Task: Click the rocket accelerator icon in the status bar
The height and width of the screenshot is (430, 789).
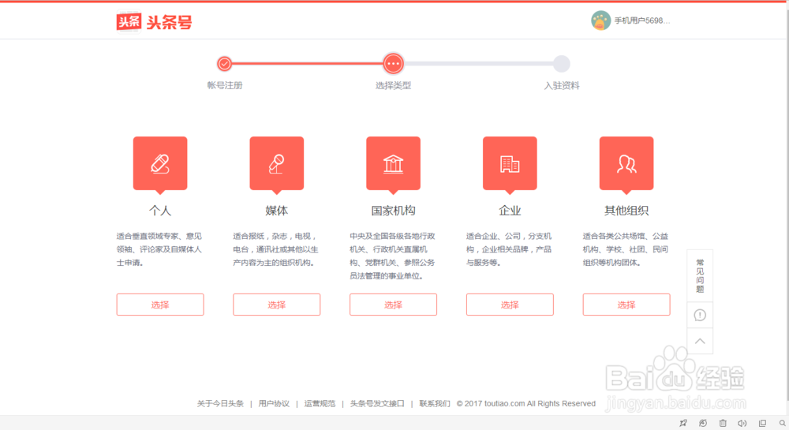Action: pos(682,423)
